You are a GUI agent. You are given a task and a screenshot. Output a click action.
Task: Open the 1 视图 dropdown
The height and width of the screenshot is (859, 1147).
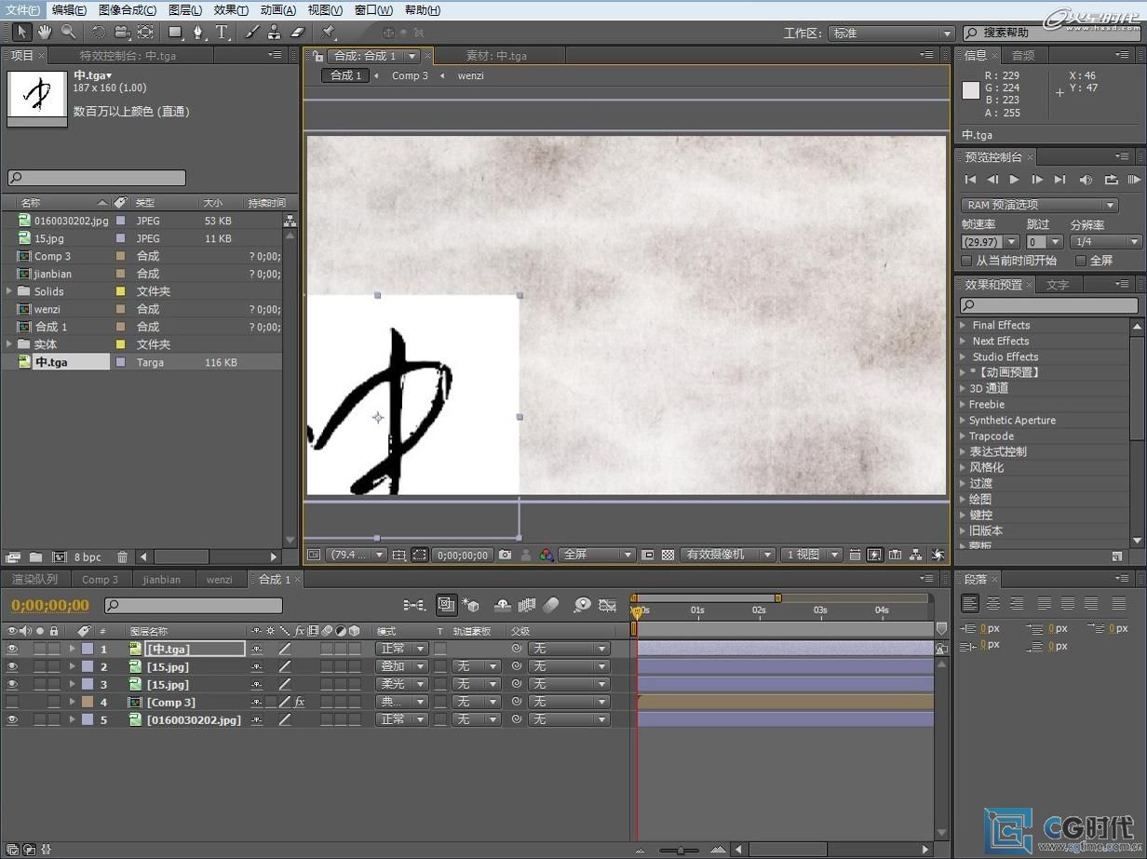point(811,555)
